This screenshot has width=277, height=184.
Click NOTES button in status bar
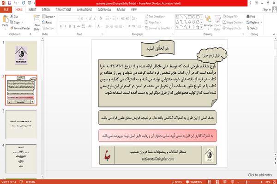177,182
